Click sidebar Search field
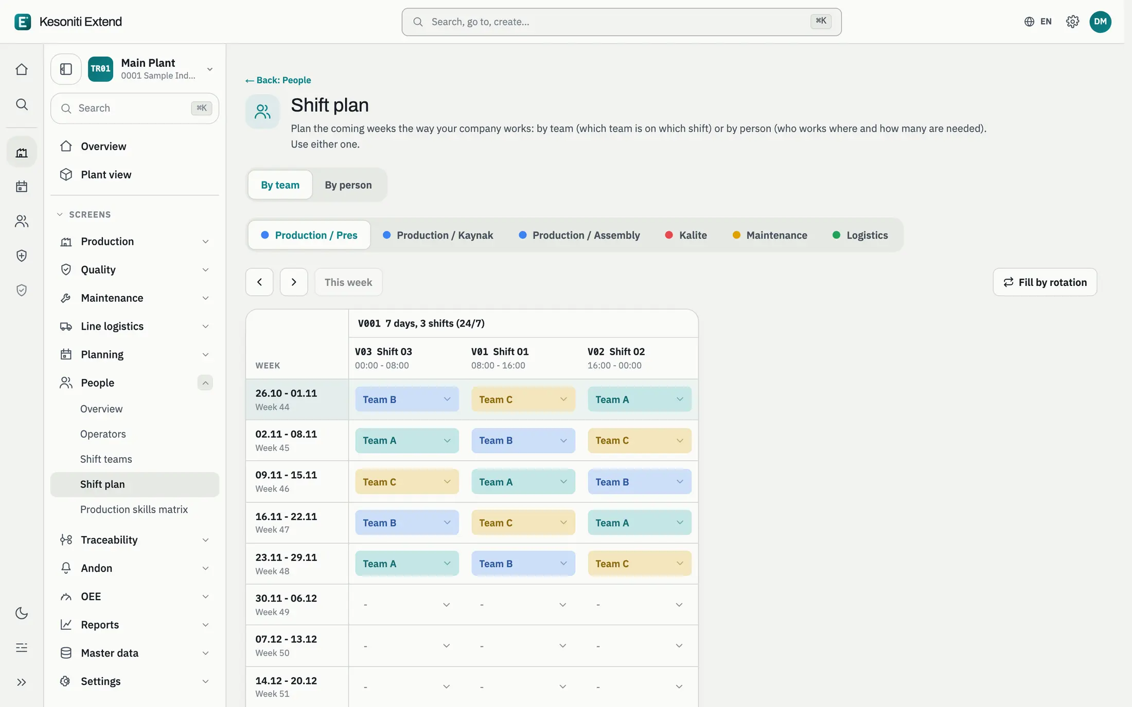Viewport: 1132px width, 707px height. [135, 108]
